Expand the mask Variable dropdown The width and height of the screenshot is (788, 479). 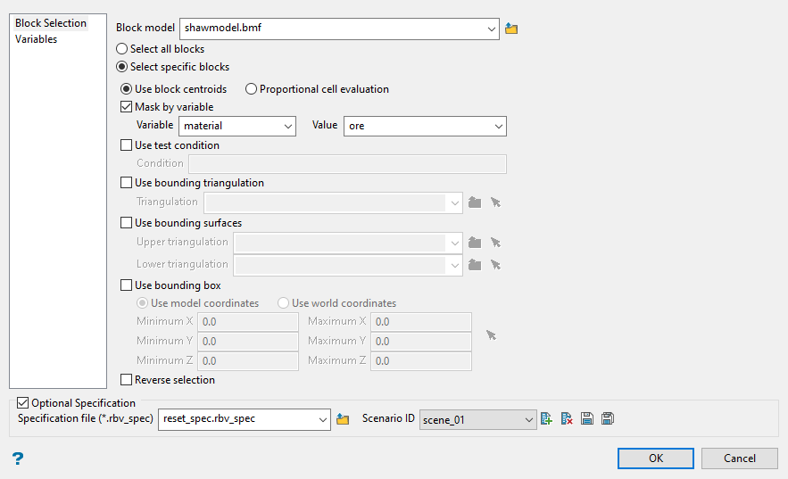click(x=287, y=127)
